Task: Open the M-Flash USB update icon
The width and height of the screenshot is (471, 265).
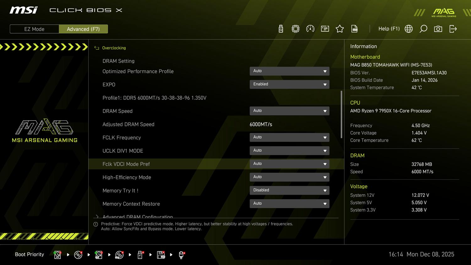Action: tap(281, 29)
